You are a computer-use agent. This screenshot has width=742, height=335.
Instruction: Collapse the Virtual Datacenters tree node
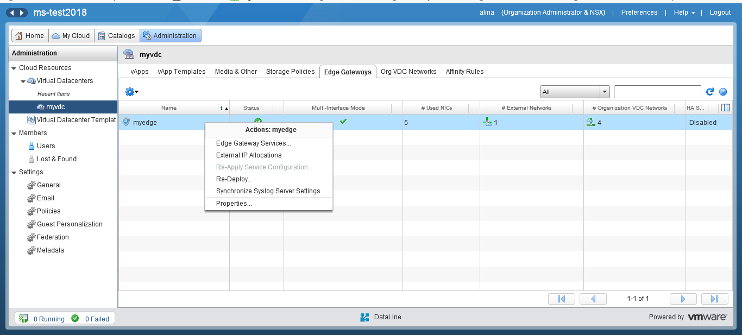[23, 81]
